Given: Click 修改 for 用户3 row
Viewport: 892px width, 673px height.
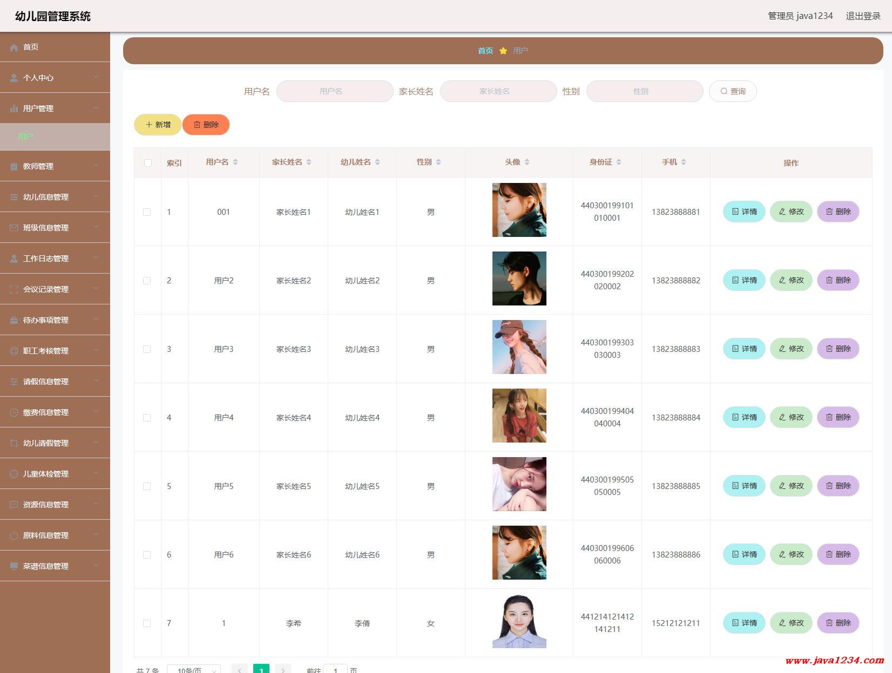Looking at the screenshot, I should pos(791,349).
